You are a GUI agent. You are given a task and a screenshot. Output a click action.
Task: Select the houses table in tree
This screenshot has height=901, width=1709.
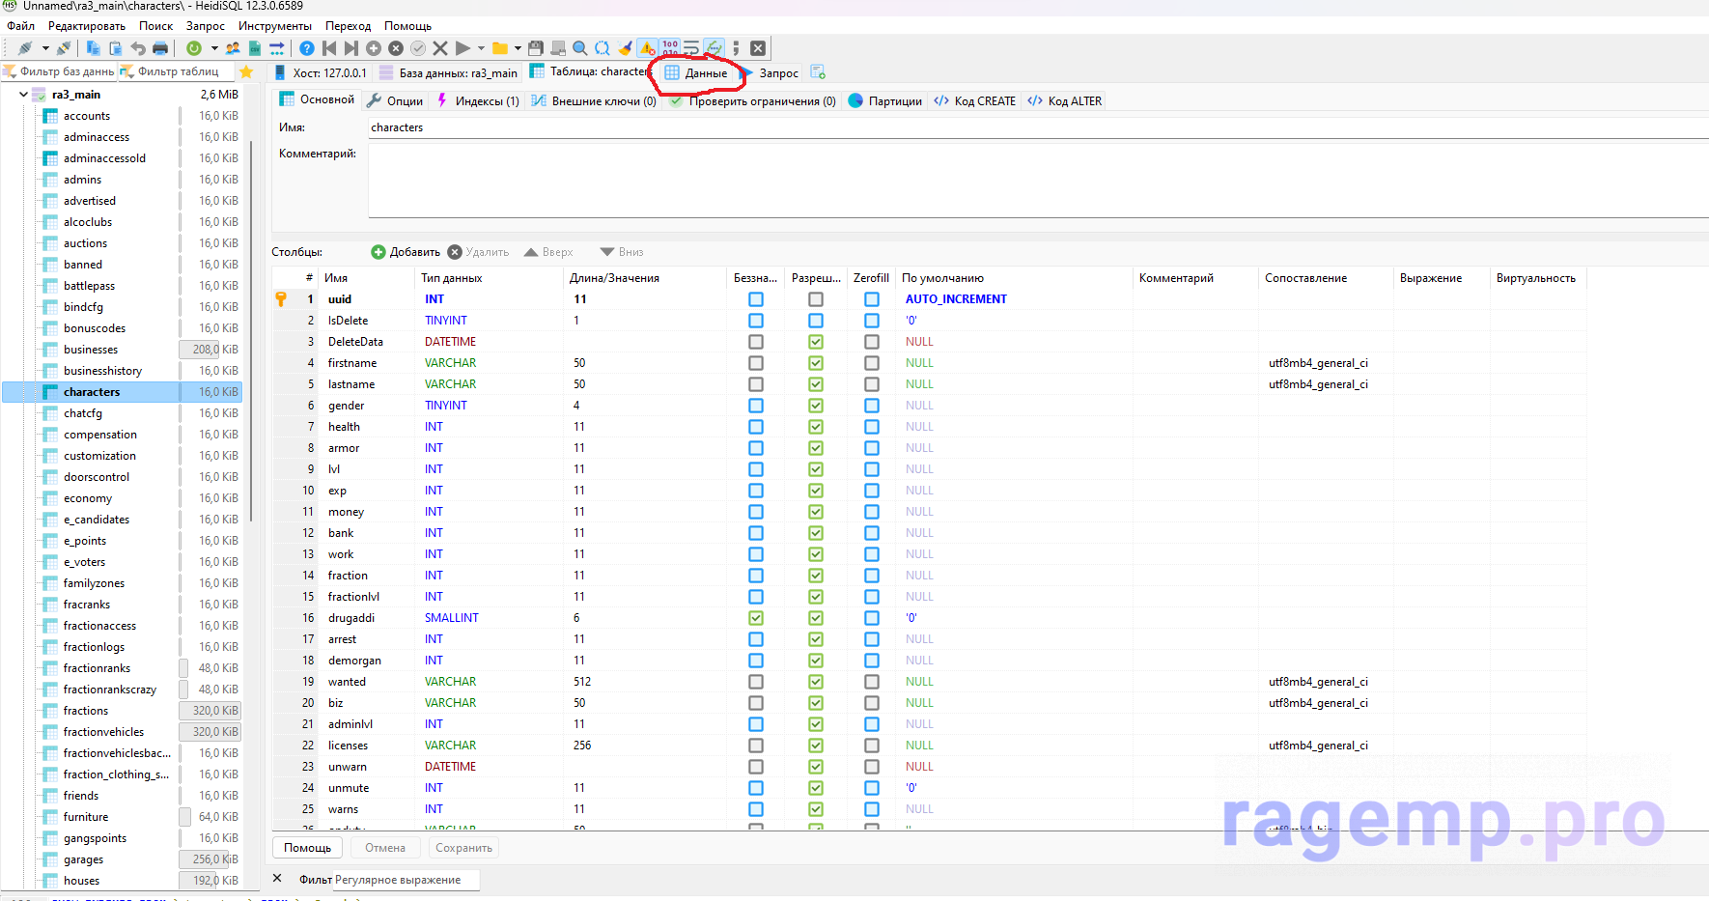pyautogui.click(x=82, y=881)
